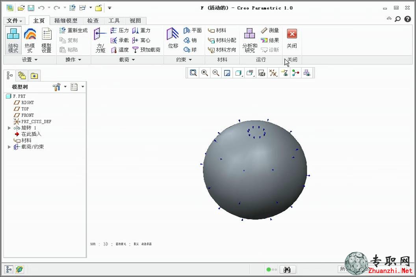Viewport: 416px width, 277px height.
Task: Click Save icon in quick access toolbar
Action: pyautogui.click(x=31, y=8)
